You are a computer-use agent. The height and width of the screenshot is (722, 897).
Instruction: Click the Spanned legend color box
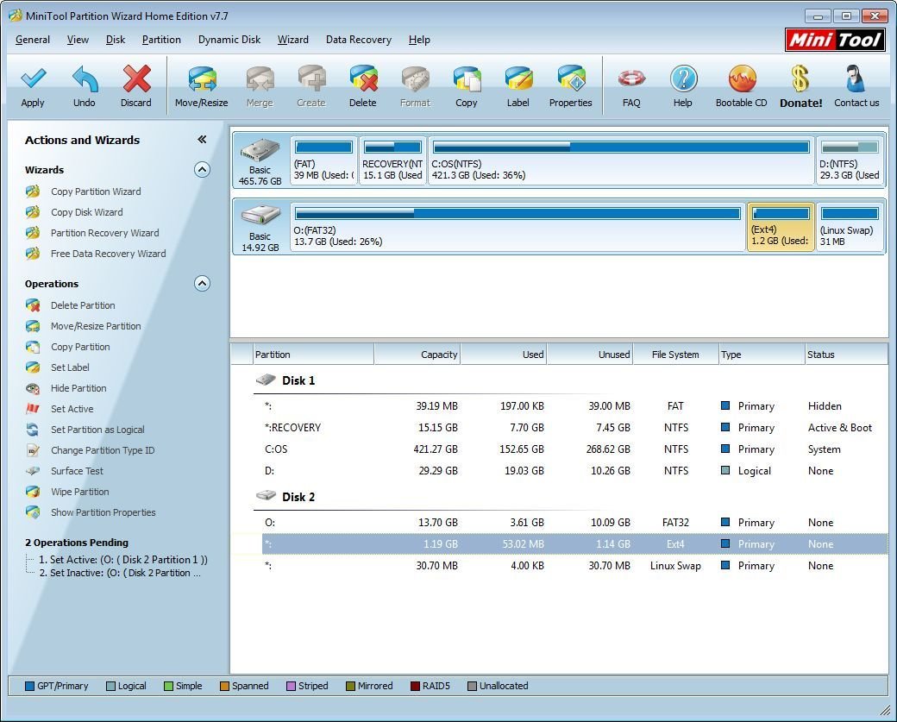pyautogui.click(x=225, y=686)
